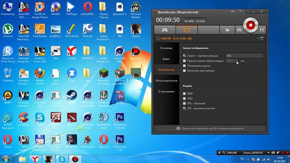
Task: Open CCleaner desktop shortcut
Action: (x=24, y=120)
